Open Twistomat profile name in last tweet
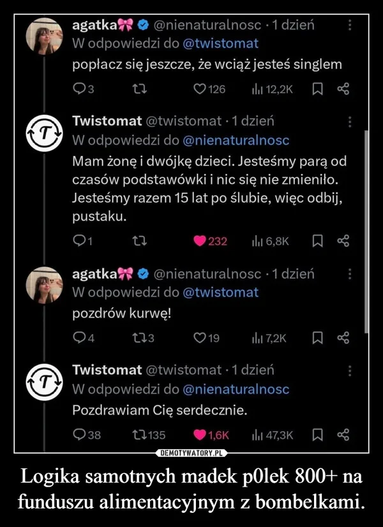The width and height of the screenshot is (383, 527). click(107, 370)
